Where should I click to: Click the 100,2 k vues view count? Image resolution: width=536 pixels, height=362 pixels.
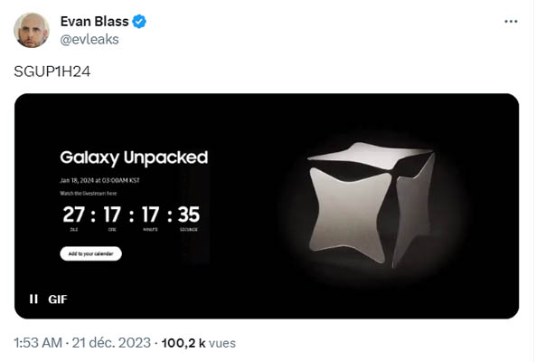[199, 343]
